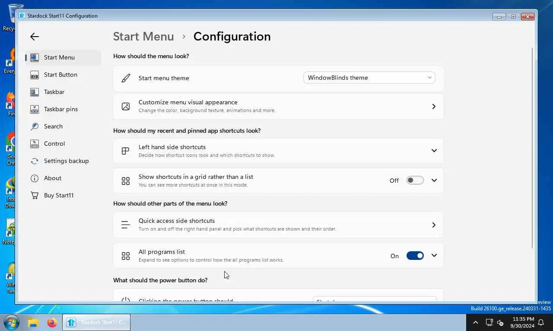This screenshot has width=553, height=331.
Task: Click the list icon beside Quick access side shortcuts
Action: point(126,225)
